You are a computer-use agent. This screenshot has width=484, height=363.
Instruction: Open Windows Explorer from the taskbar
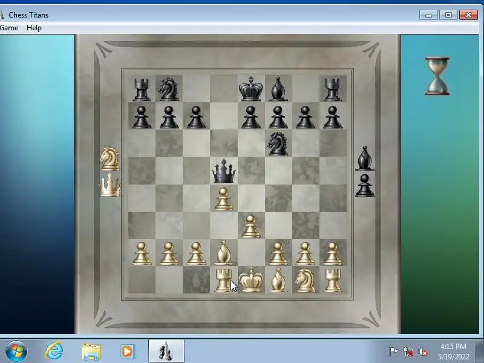[91, 352]
